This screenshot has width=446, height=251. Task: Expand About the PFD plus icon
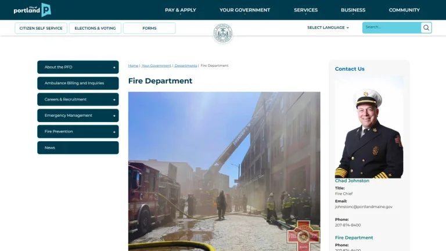click(x=114, y=67)
